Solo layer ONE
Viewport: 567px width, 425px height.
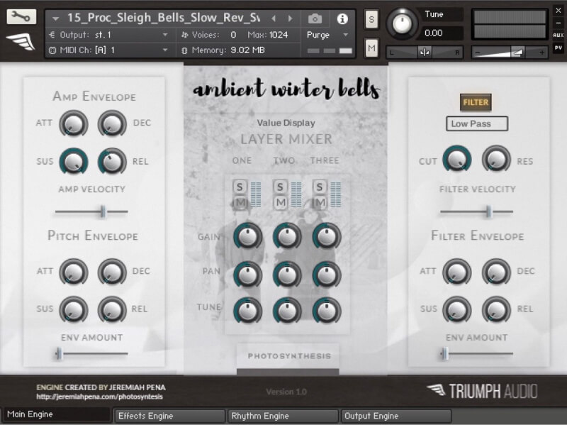click(240, 187)
